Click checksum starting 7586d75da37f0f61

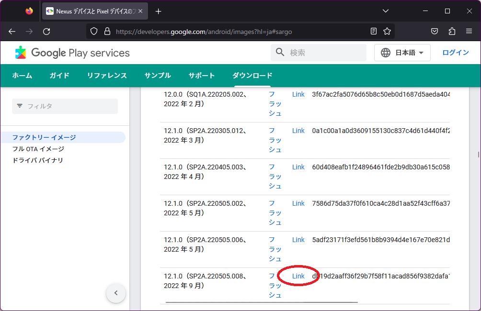[381, 203]
